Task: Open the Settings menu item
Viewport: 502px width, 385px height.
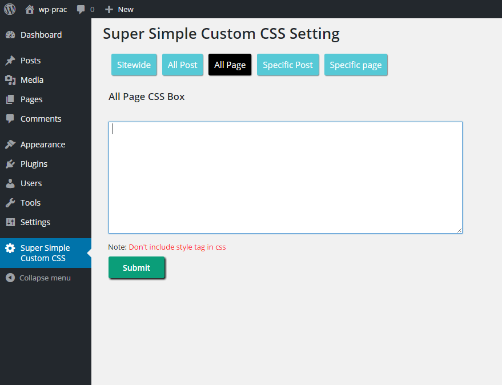Action: pos(46,222)
